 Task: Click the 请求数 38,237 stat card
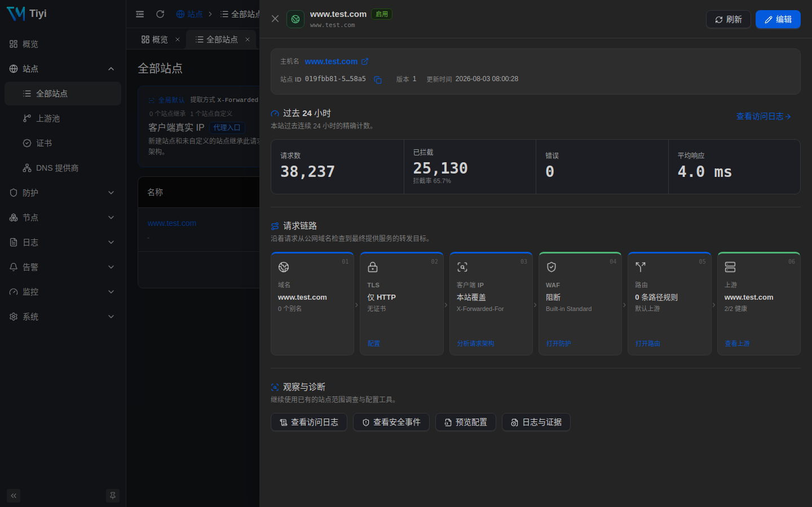337,167
